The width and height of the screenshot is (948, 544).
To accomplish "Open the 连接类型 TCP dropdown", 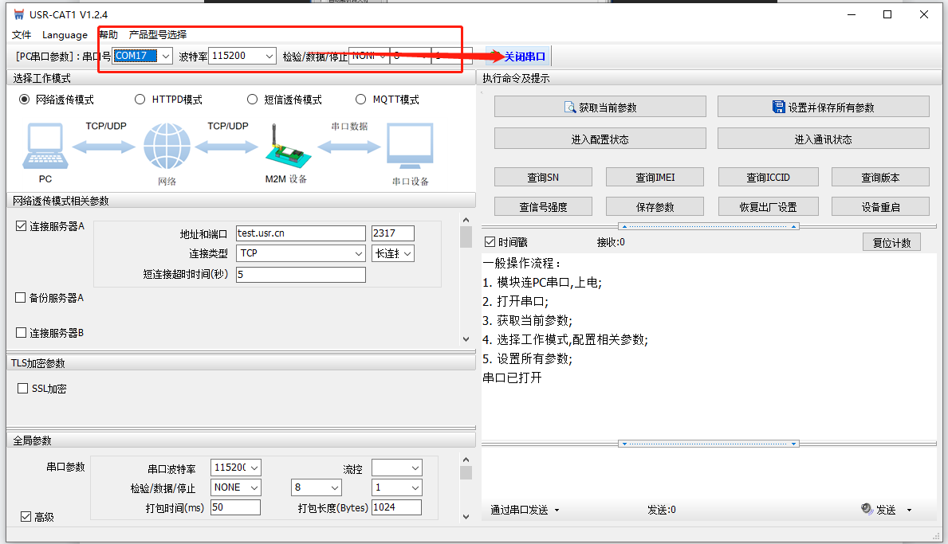I will pos(359,253).
